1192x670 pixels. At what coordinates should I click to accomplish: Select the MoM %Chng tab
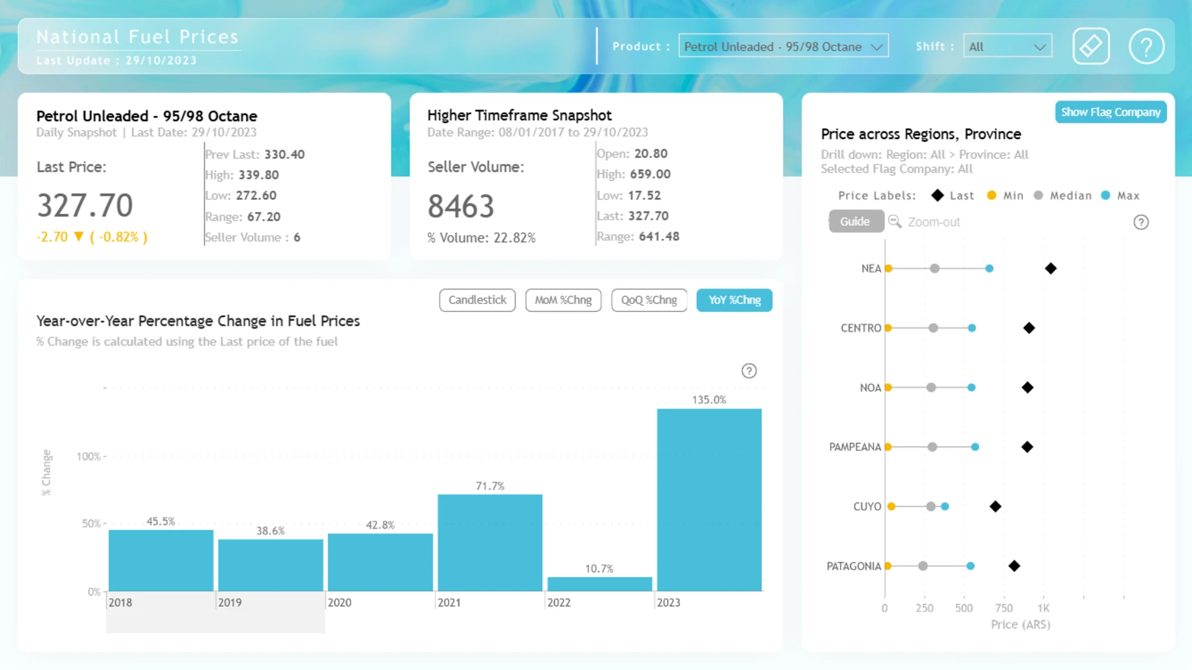(x=563, y=300)
